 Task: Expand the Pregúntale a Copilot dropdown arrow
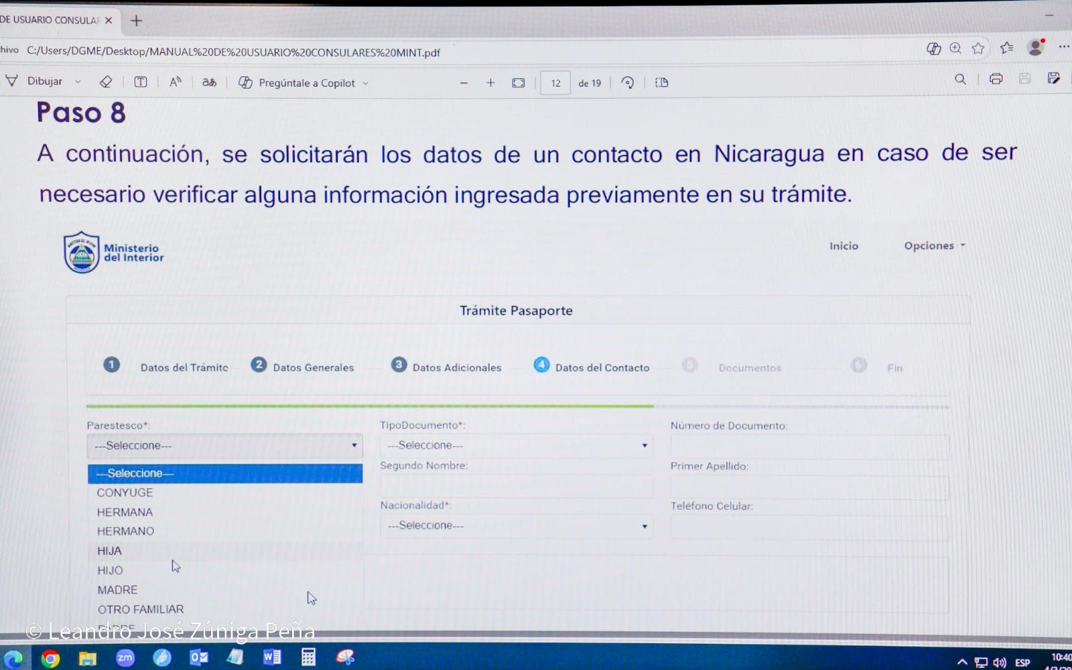pyautogui.click(x=366, y=84)
